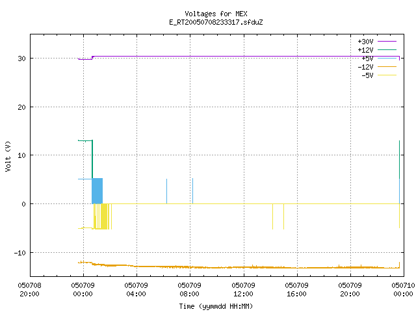The width and height of the screenshot is (416, 312).
Task: Click the blue +5V spike near 06:15
Action: (166, 191)
